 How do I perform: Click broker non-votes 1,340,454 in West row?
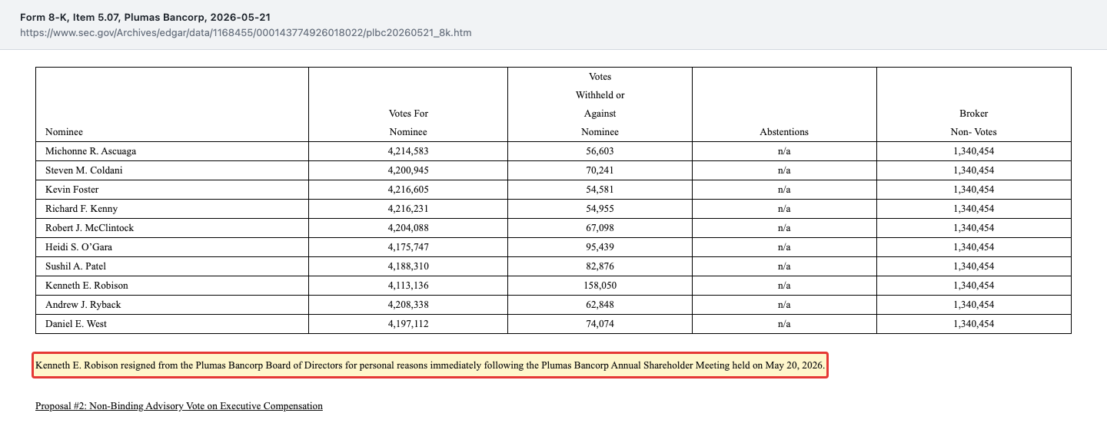coord(973,324)
